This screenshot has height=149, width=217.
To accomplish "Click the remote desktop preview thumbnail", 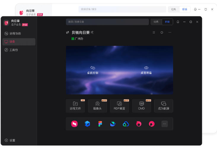I will [119, 70].
